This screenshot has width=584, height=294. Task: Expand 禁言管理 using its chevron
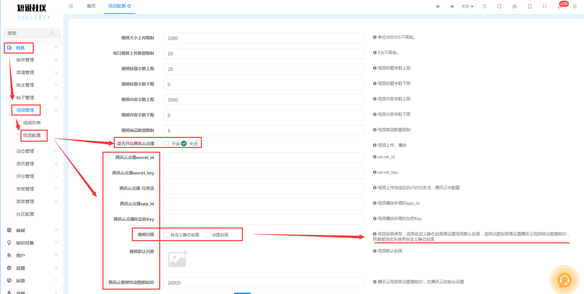[x=56, y=201]
